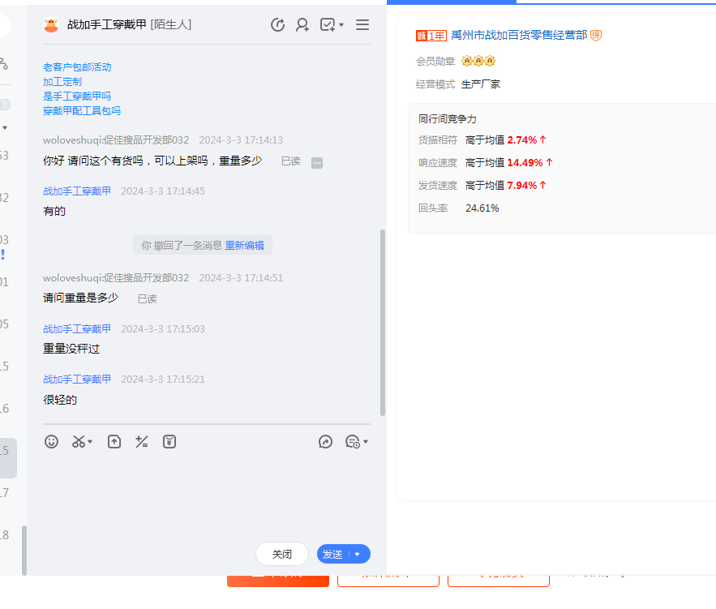Viewport: 716px width, 609px height.
Task: Click the 战加手工穿戴甲 contact avatar
Action: pos(51,25)
